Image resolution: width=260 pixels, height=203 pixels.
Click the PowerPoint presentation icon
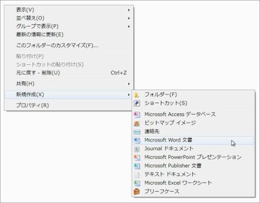tap(137, 157)
